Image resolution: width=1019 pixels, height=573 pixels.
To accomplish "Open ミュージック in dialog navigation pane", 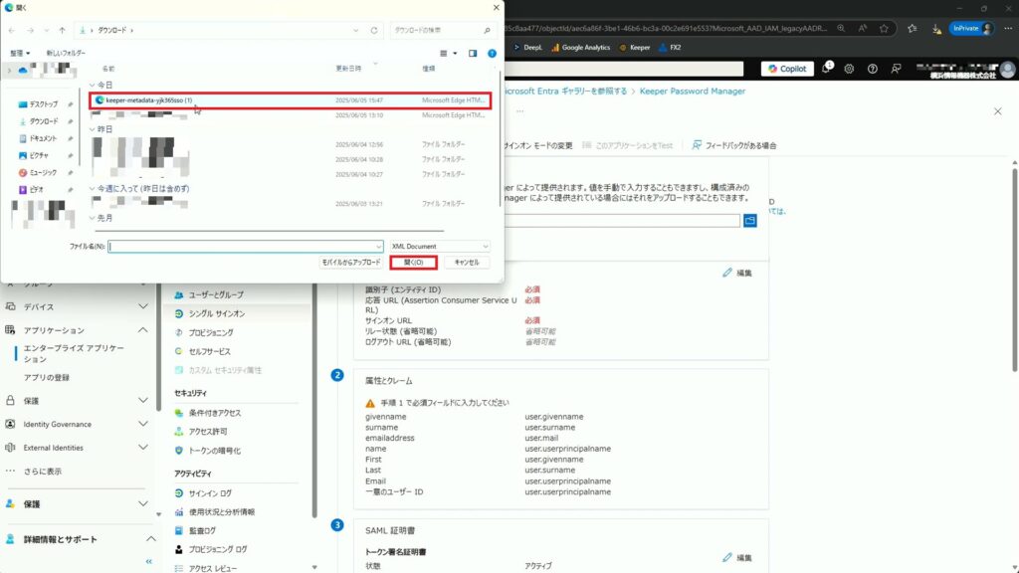I will 43,173.
